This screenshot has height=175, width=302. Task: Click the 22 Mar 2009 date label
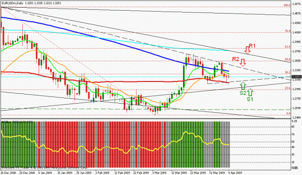tap(198, 173)
